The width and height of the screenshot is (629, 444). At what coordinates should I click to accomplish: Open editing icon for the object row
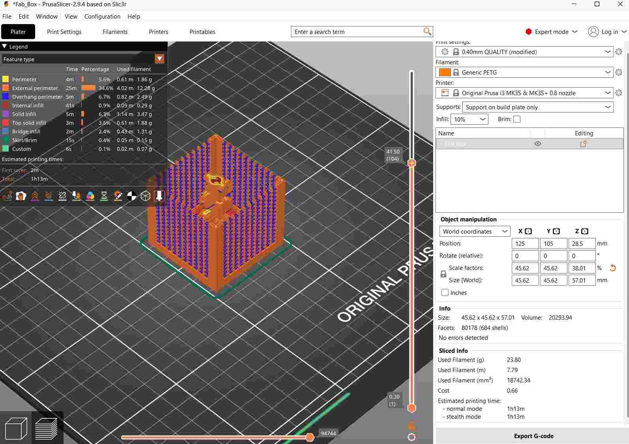(x=583, y=144)
